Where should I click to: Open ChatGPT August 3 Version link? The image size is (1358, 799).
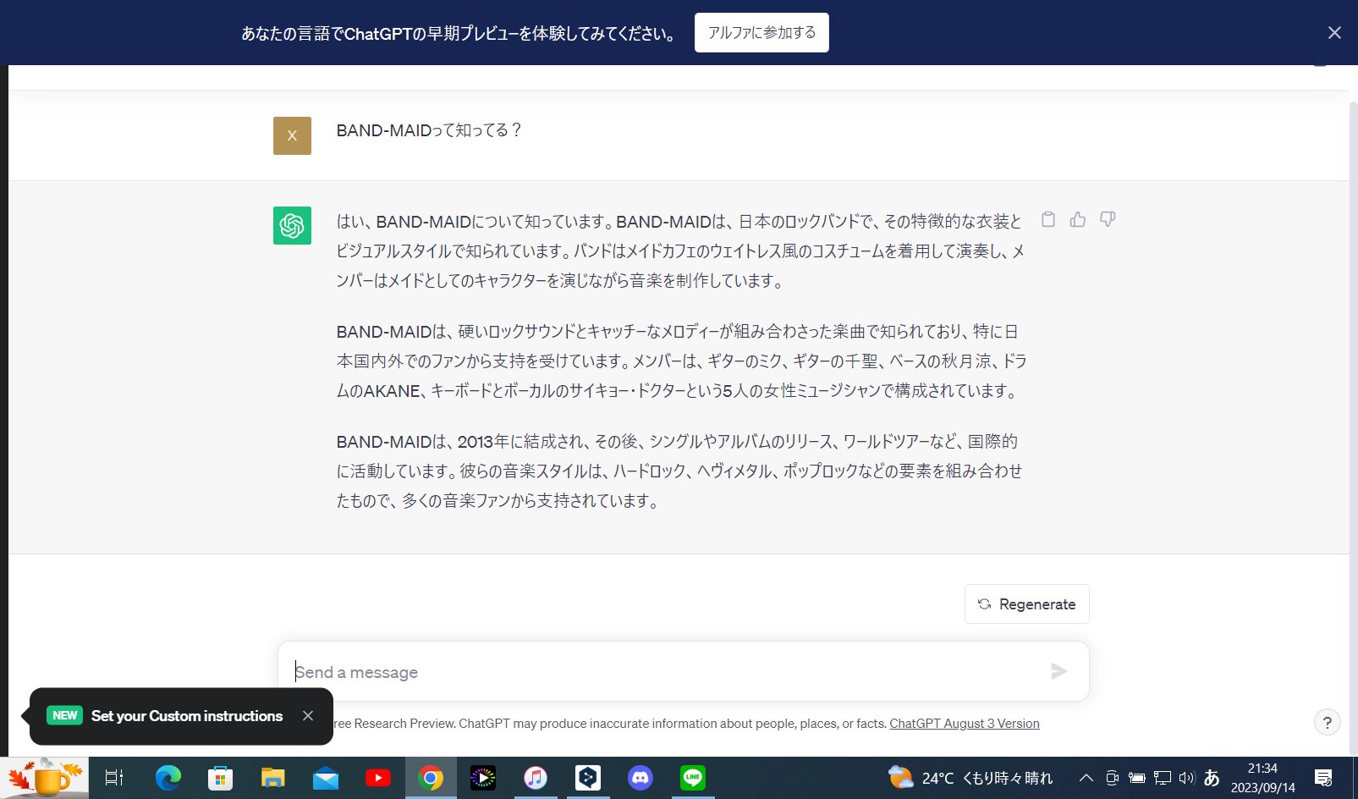click(x=965, y=724)
